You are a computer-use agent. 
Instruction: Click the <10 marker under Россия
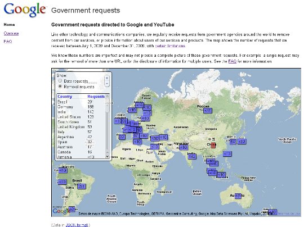coord(207,111)
